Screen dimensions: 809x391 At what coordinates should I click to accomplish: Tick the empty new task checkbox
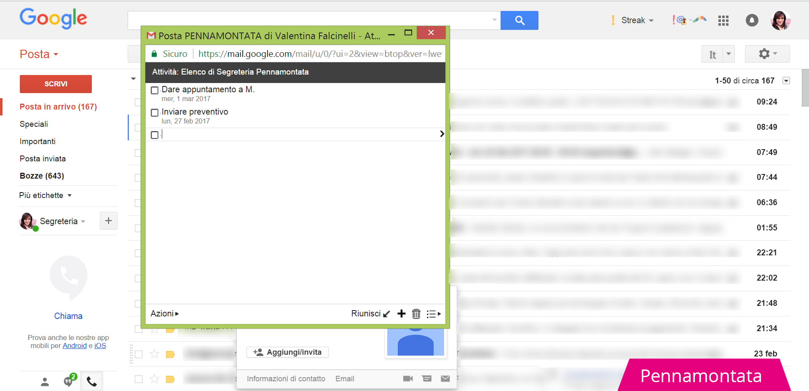click(x=155, y=135)
